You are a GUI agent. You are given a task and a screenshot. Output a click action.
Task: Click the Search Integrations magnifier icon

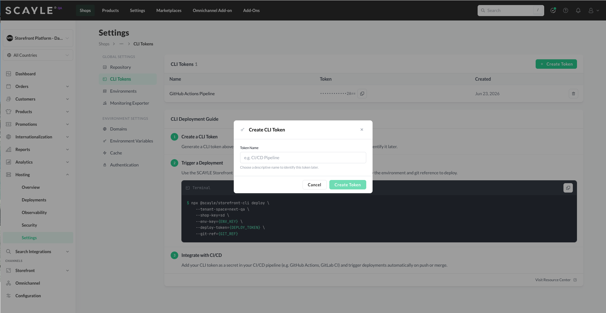click(9, 252)
